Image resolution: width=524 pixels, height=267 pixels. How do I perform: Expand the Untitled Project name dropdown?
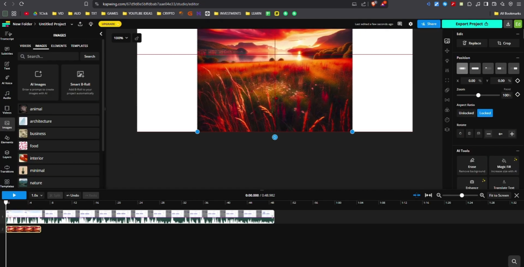72,24
